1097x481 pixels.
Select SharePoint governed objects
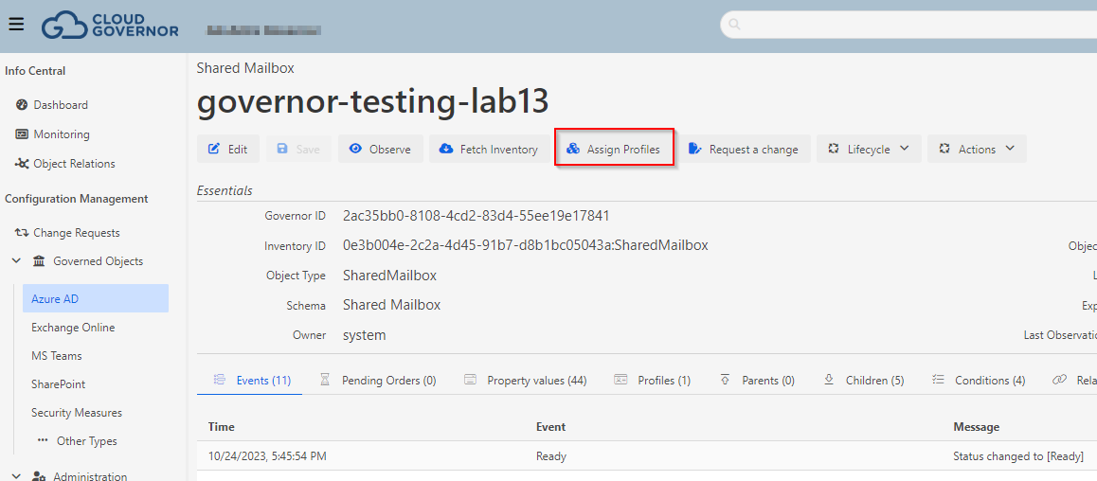click(59, 384)
